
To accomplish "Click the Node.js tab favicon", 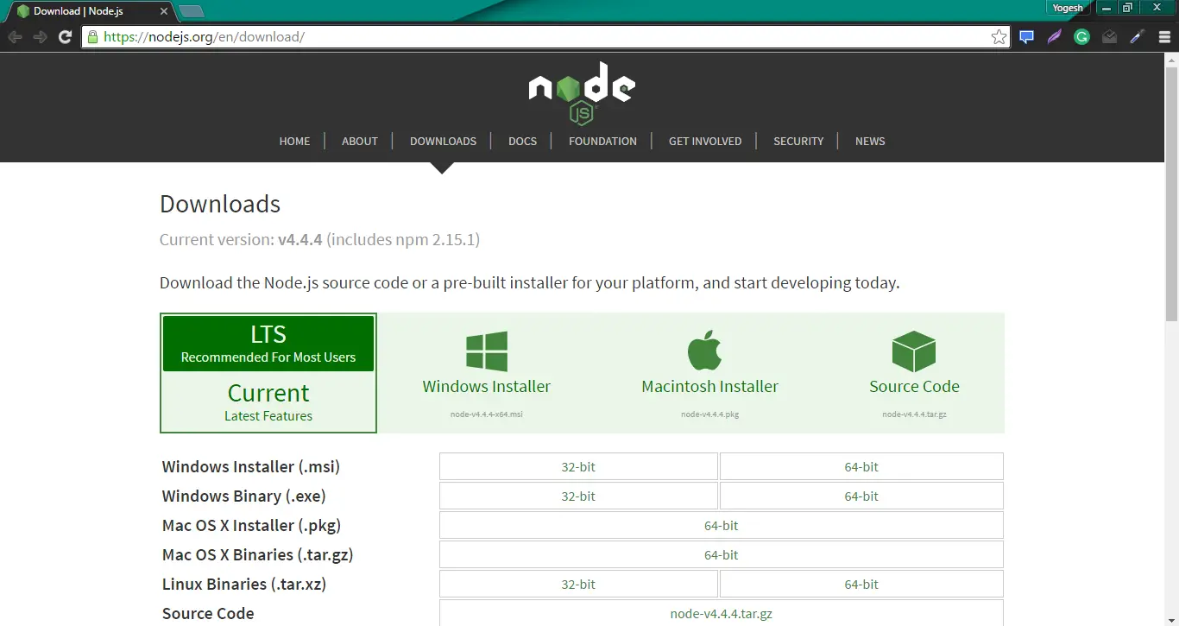I will [x=22, y=10].
